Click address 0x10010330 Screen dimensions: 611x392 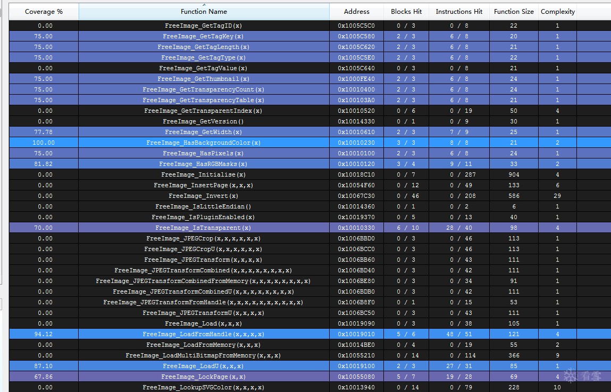pos(356,228)
